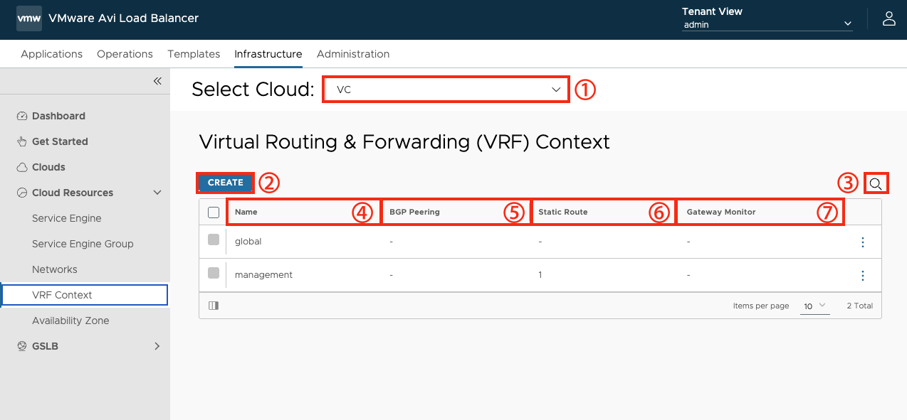The height and width of the screenshot is (420, 907).
Task: Open Dashboard from the sidebar
Action: click(x=58, y=116)
